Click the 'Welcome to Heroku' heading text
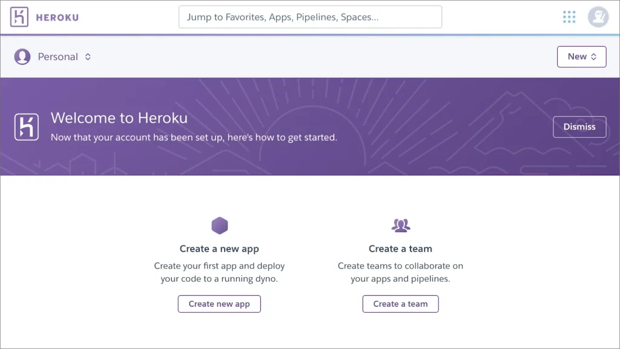 point(119,118)
